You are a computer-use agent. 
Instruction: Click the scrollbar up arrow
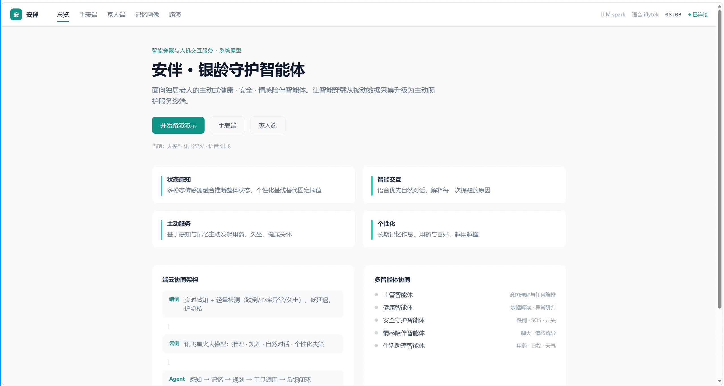[x=719, y=6]
